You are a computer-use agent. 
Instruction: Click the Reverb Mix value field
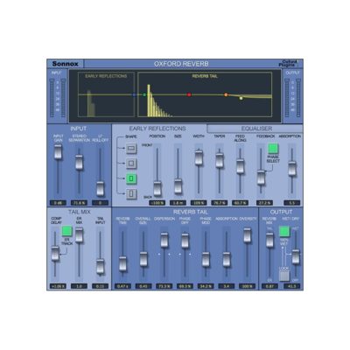pyautogui.click(x=269, y=286)
